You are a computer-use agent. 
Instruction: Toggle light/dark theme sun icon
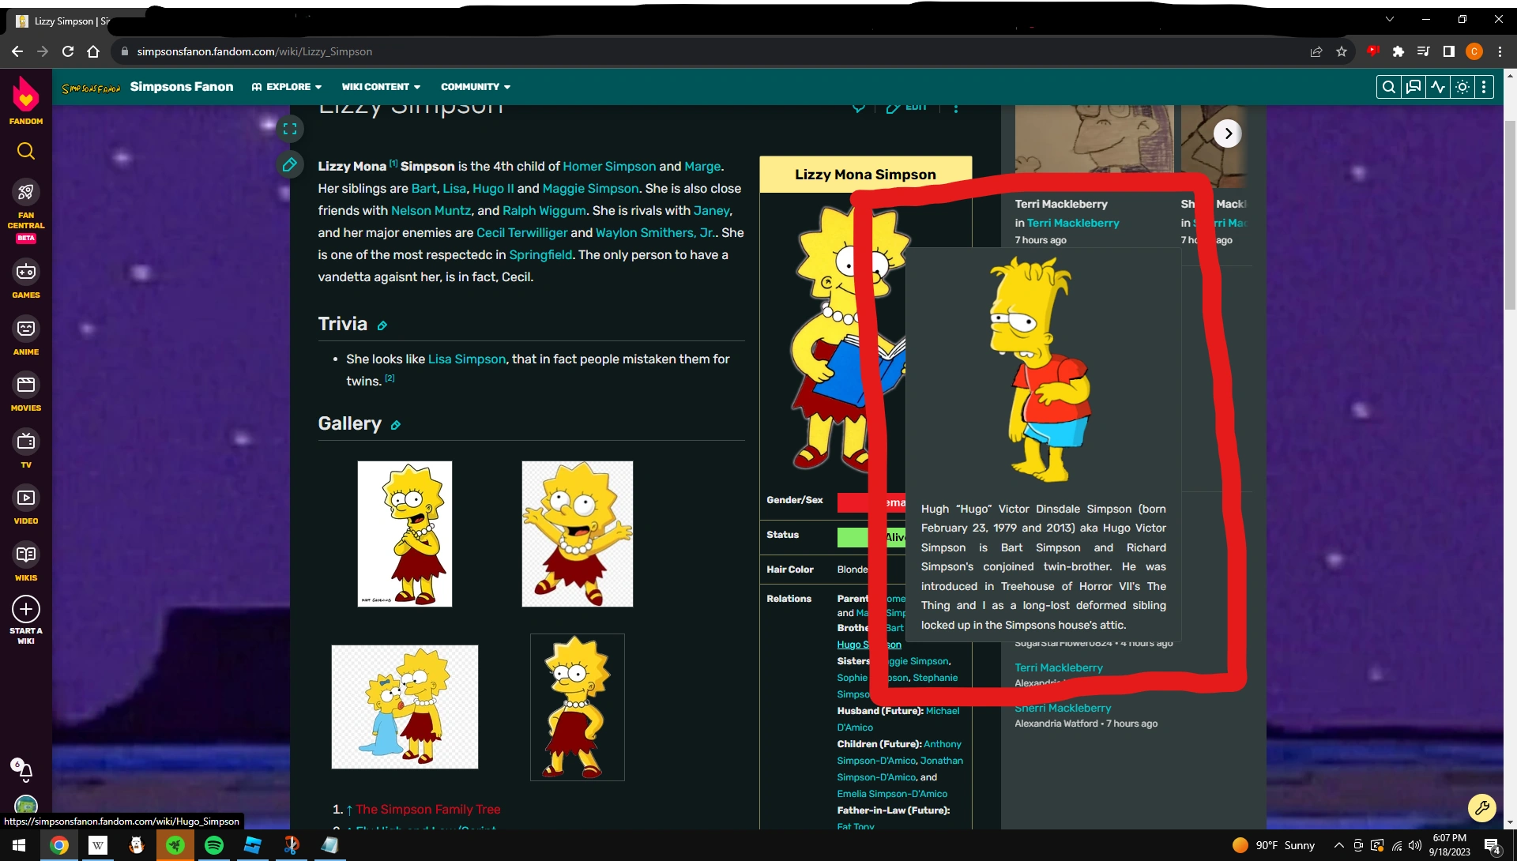[x=1462, y=87]
